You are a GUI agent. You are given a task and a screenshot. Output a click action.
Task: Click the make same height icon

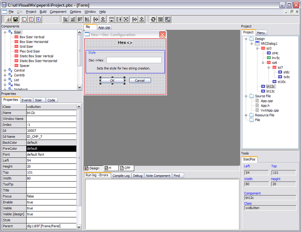[119, 19]
